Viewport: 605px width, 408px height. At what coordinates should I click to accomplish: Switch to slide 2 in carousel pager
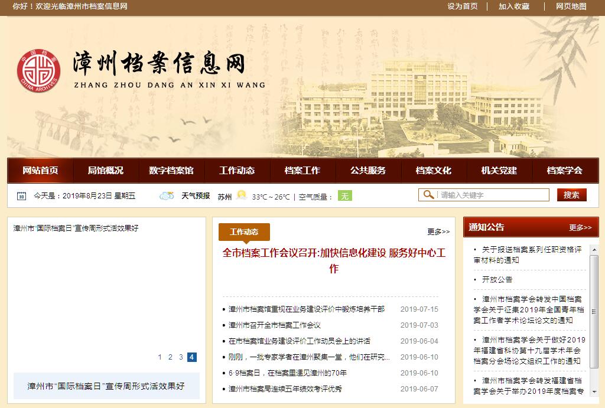click(x=170, y=357)
